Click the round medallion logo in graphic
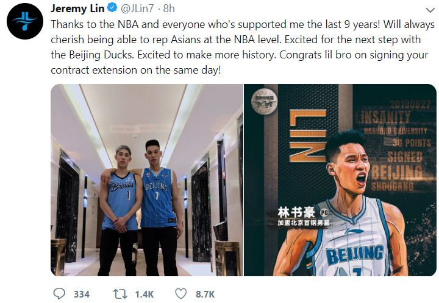The height and width of the screenshot is (303, 439). [264, 101]
